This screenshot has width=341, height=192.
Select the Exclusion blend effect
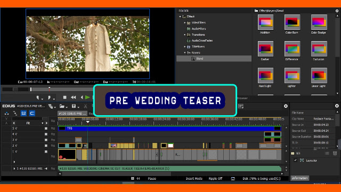point(319,49)
